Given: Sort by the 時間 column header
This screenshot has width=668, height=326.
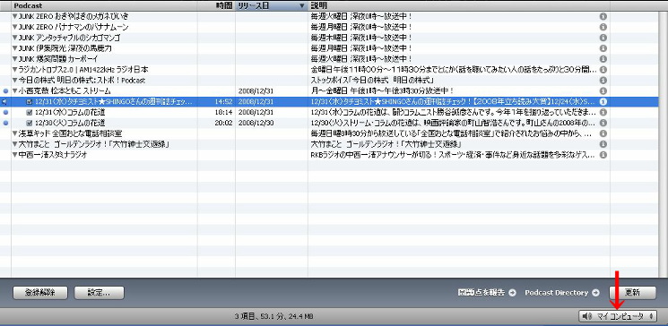Looking at the screenshot, I should (216, 6).
